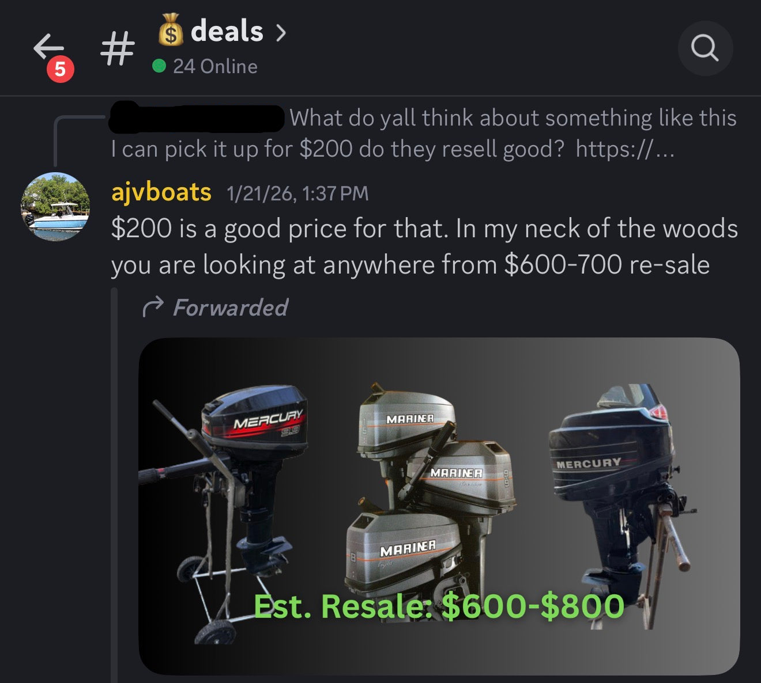Screen dimensions: 761x683
Task: Tap the message timestamp 1/21/26, 1:37 PM
Action: [297, 193]
